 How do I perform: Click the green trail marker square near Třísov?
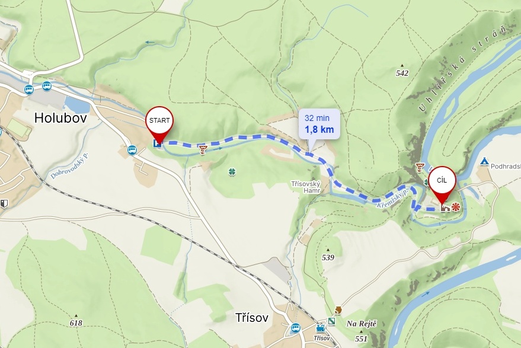tap(331, 321)
